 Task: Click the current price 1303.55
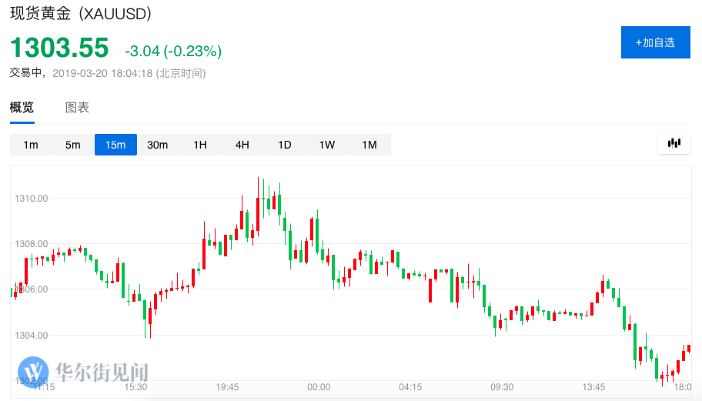(59, 48)
